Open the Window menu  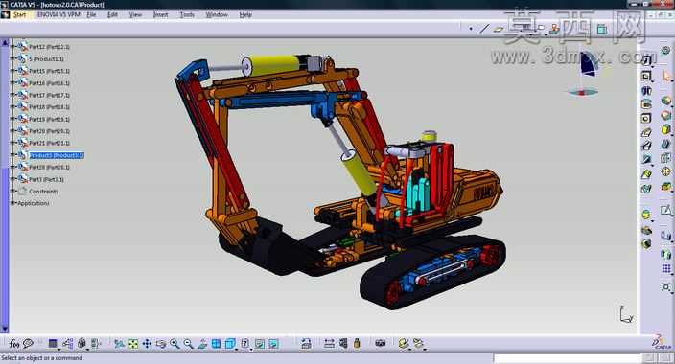217,14
